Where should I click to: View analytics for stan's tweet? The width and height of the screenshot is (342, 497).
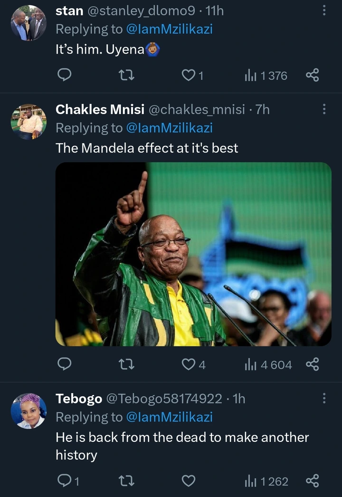pos(266,75)
